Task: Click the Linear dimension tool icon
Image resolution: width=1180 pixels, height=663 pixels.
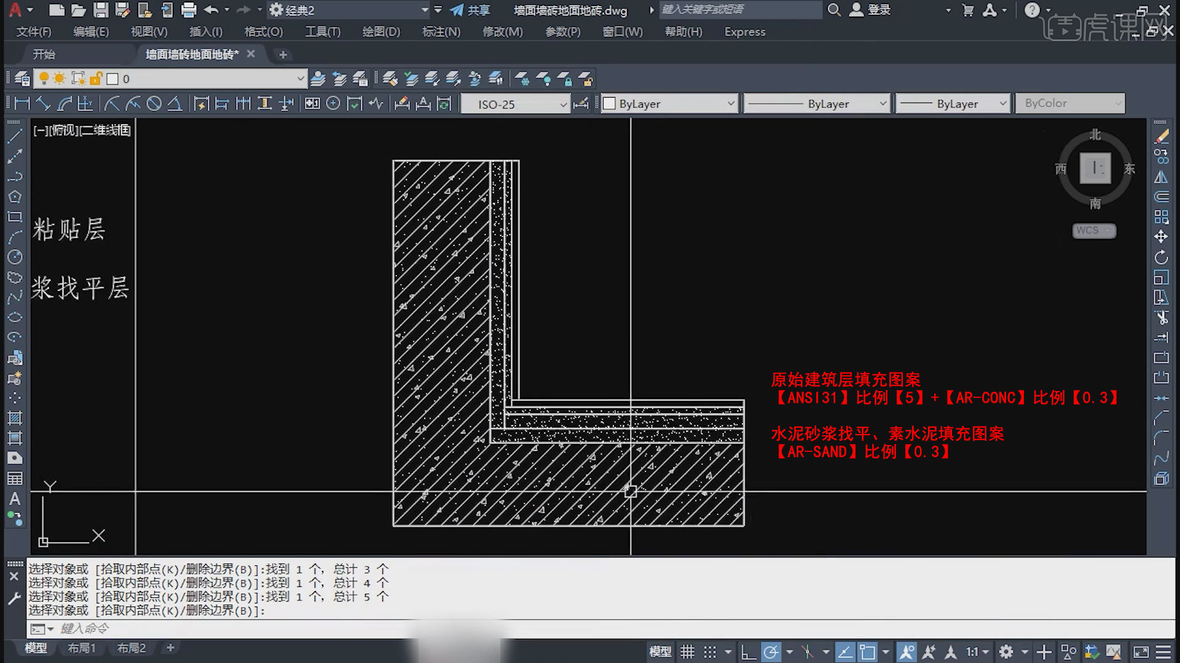Action: click(x=22, y=103)
